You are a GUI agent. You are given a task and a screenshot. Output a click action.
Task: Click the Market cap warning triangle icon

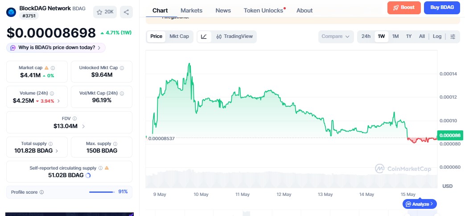tap(46, 68)
